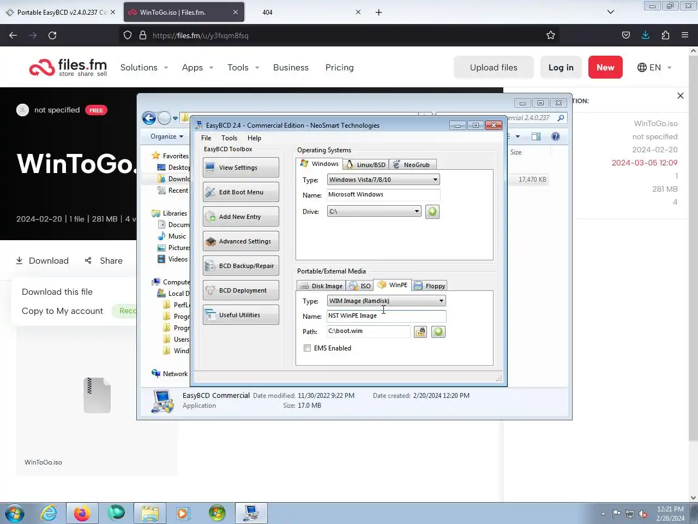Open the EasyBCD Tools menu

point(229,138)
